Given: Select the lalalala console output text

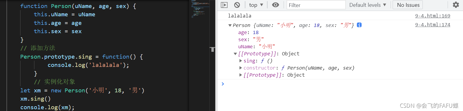Looking at the screenshot, I should [x=239, y=16].
